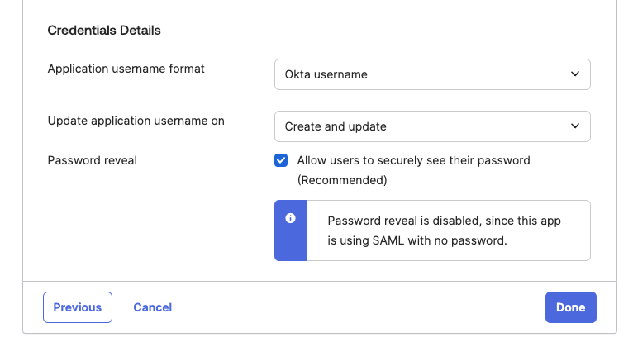This screenshot has width=633, height=347.
Task: Click 'Allow users to securely see their password' label
Action: coord(413,160)
